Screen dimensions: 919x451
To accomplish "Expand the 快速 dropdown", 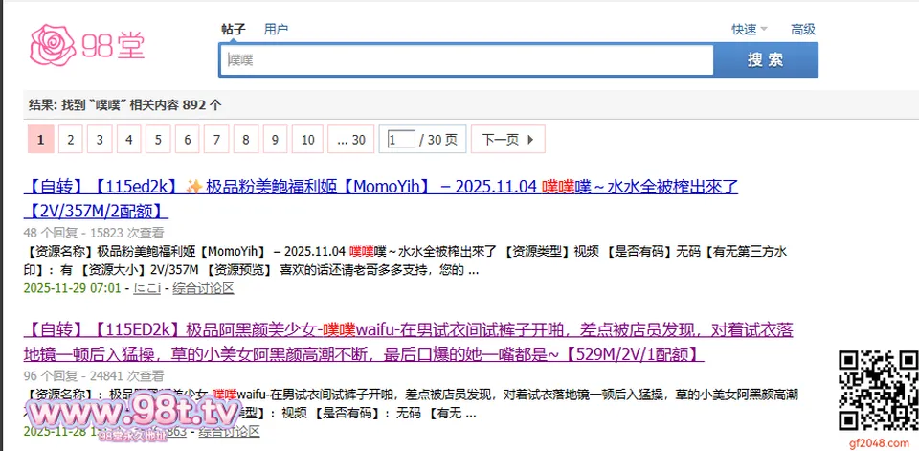I will (749, 29).
